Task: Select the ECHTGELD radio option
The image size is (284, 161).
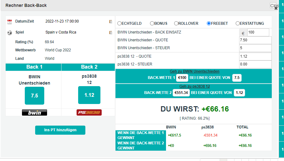Action: tap(119, 23)
